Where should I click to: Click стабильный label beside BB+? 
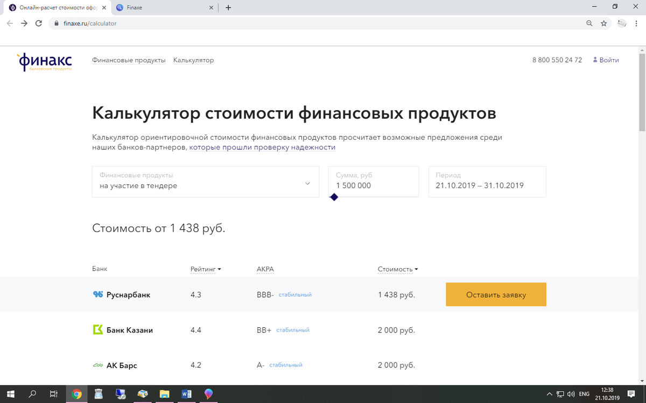[x=293, y=330]
